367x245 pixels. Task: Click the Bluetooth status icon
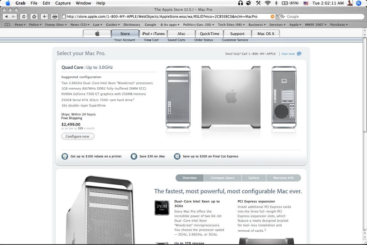tap(276, 3)
